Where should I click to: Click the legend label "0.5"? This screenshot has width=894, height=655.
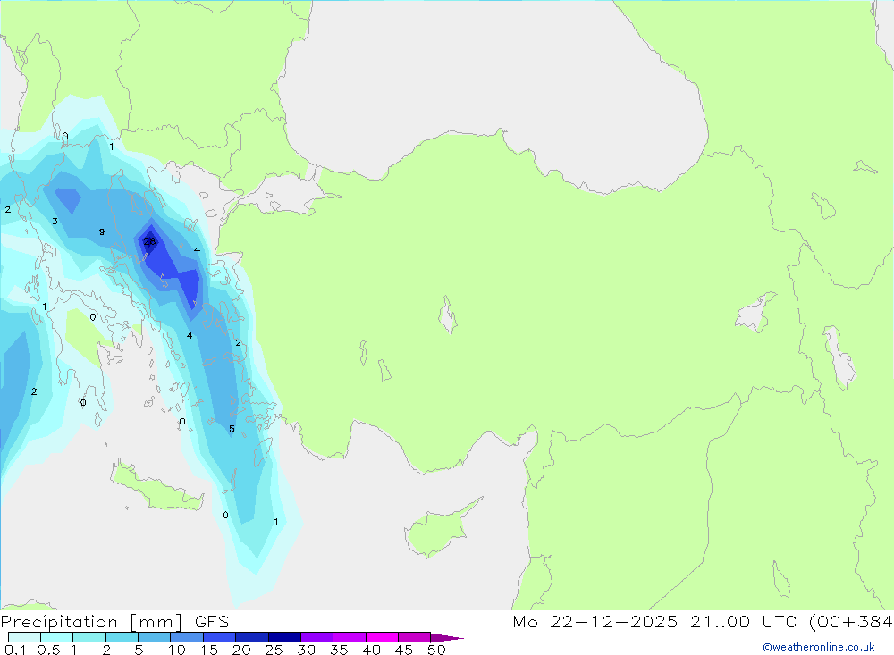48,650
